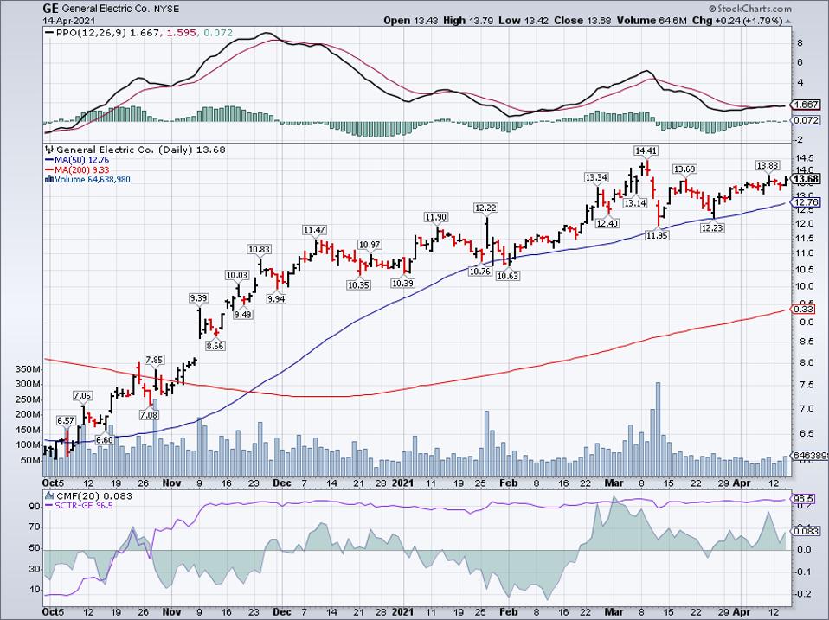Click the 12.76 MA(50) tag on right axis
The width and height of the screenshot is (829, 620).
(807, 202)
